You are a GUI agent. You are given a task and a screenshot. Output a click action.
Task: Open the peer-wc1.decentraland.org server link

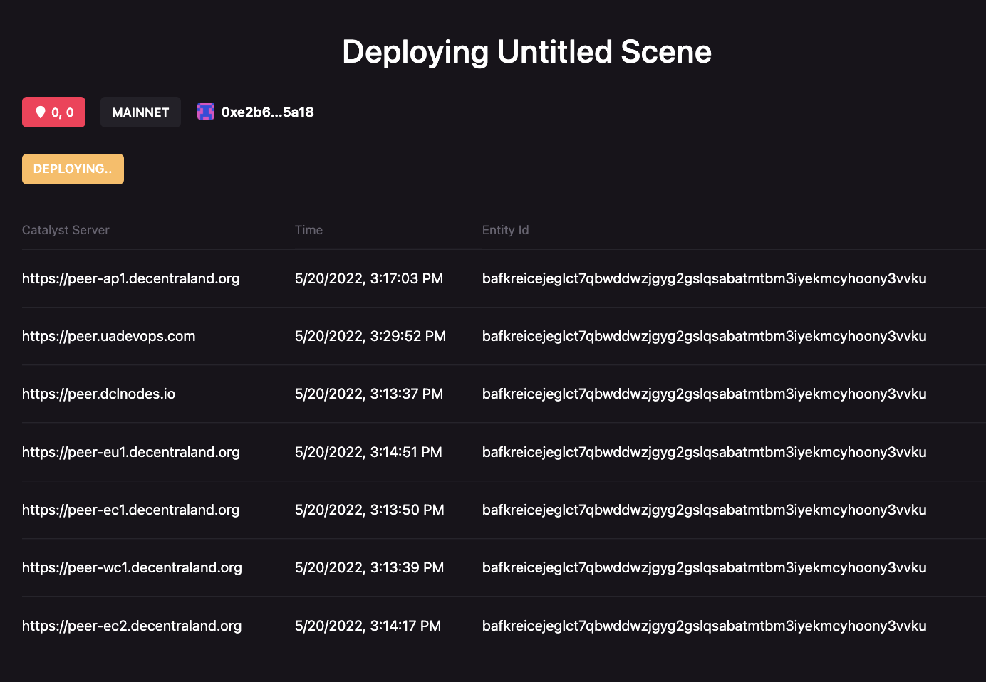pyautogui.click(x=132, y=567)
